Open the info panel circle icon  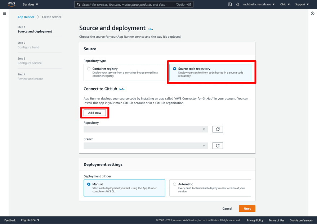[313, 14]
